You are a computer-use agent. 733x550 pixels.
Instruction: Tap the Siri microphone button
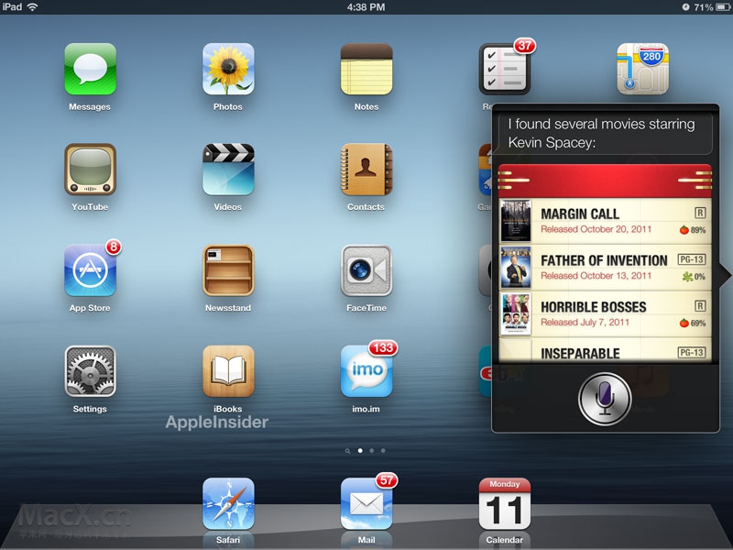(605, 399)
